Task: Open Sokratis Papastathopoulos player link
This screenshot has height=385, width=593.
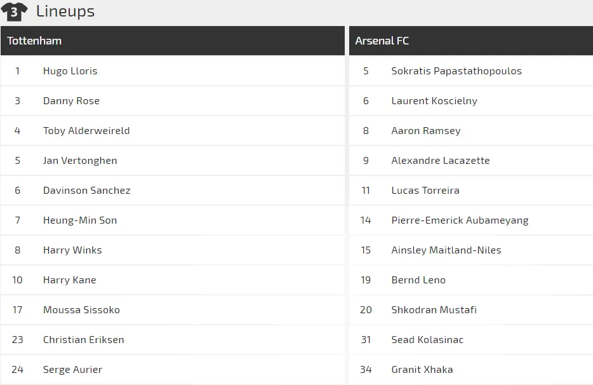Action: point(456,71)
